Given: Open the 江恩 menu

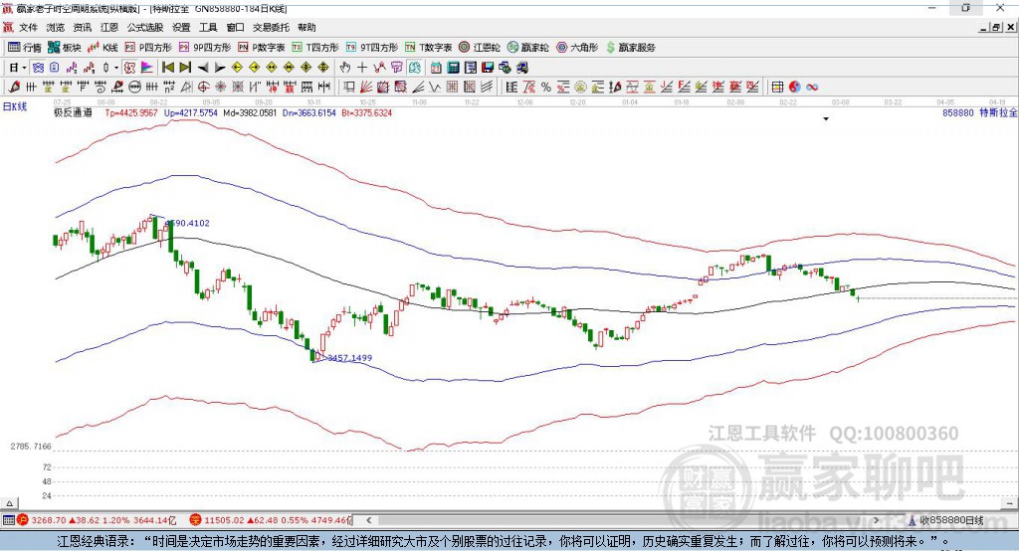Looking at the screenshot, I should pos(109,27).
